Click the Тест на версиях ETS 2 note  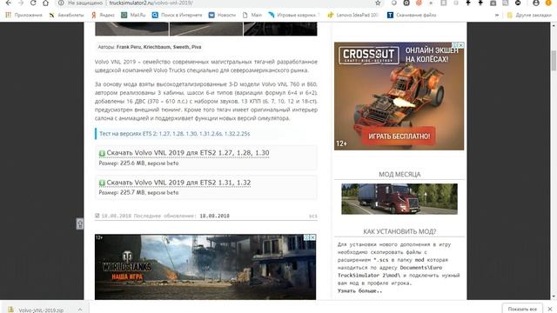[174, 134]
